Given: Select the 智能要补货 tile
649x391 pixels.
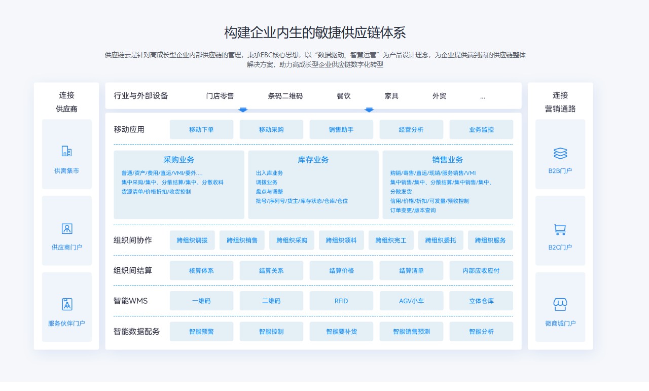Looking at the screenshot, I should pyautogui.click(x=341, y=331).
